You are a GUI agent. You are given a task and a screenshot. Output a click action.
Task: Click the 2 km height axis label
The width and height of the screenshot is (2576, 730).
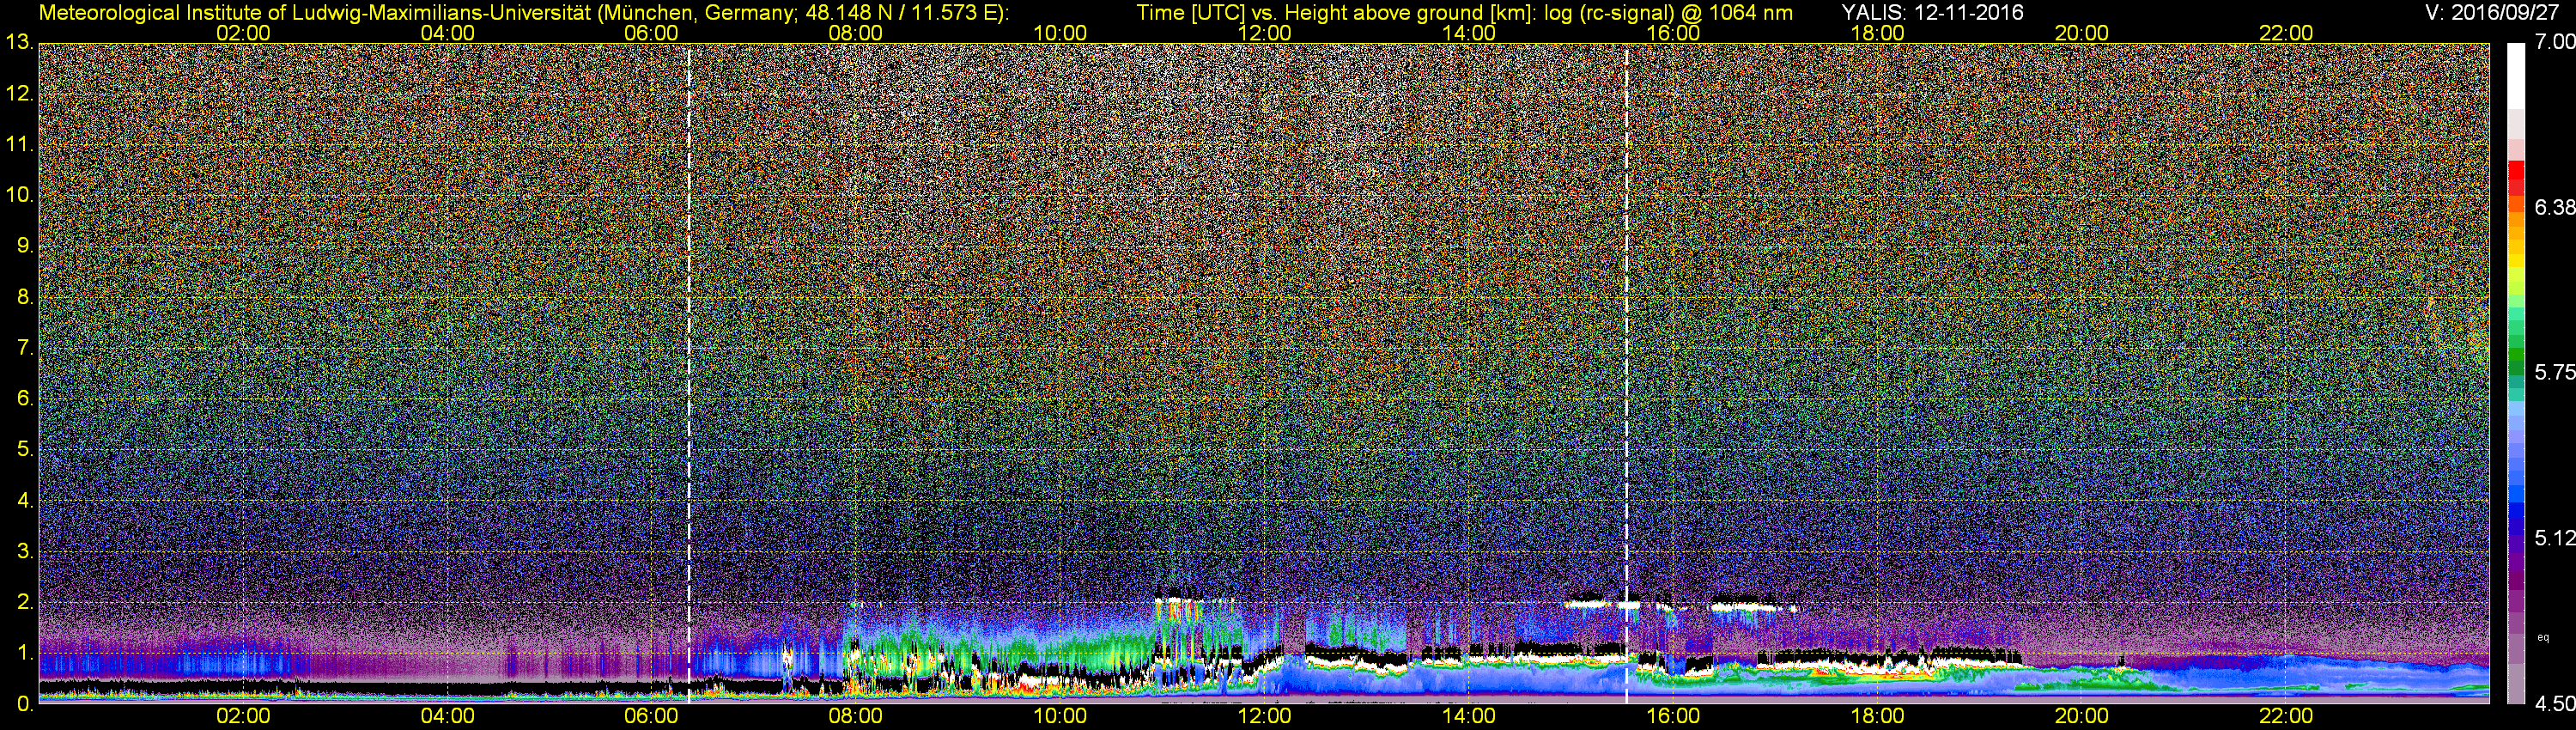pos(25,602)
